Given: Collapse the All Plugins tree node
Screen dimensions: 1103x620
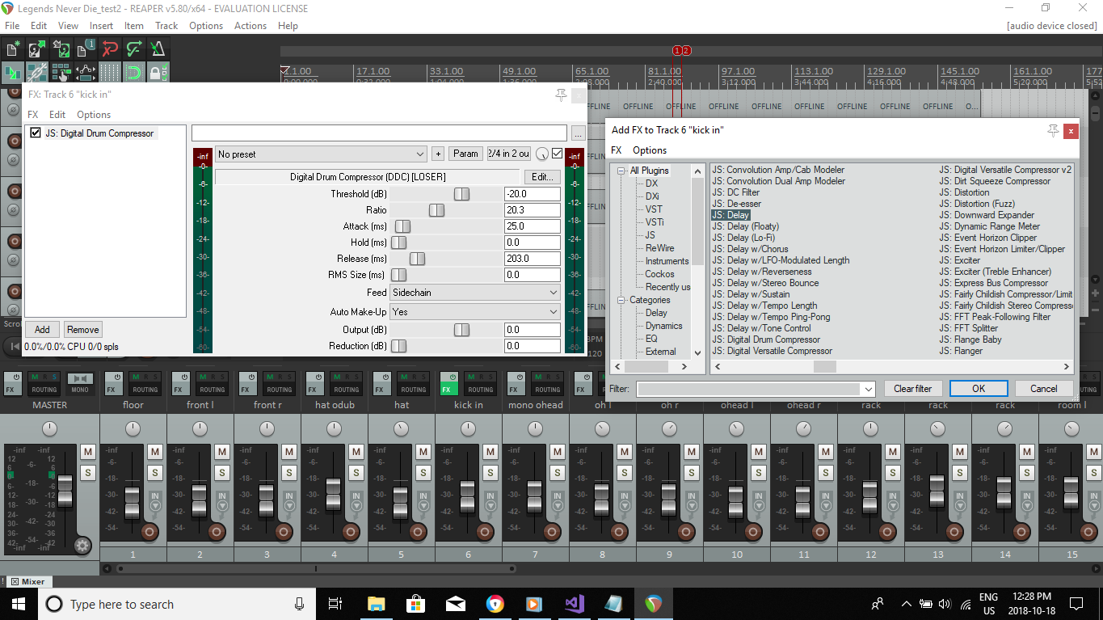Looking at the screenshot, I should click(621, 171).
